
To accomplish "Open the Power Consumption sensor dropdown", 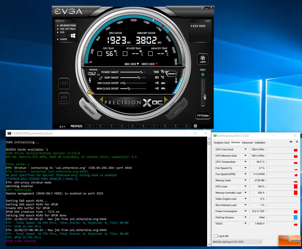I will [x=245, y=211].
